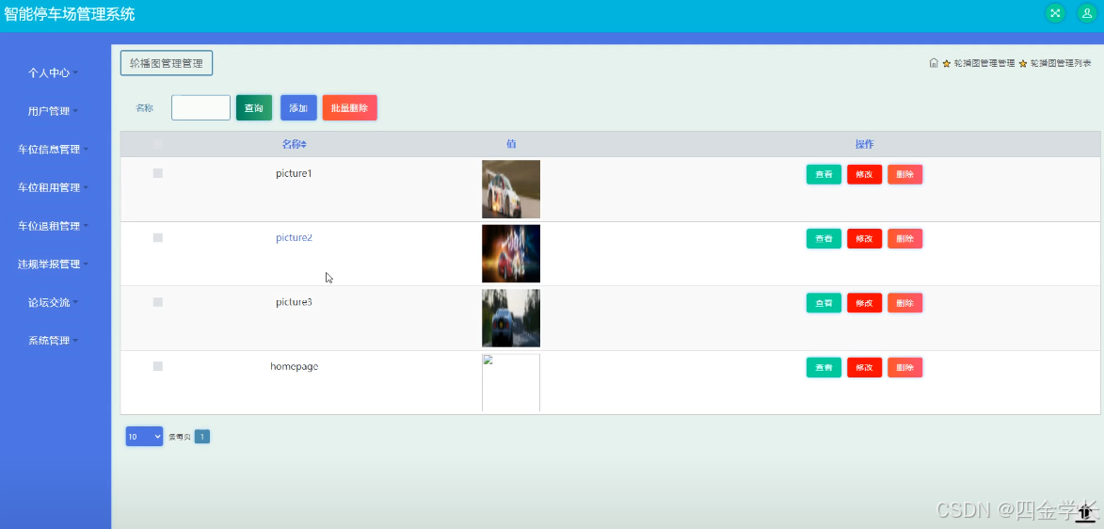Expand the 个人中心 sidebar menu

(x=53, y=72)
